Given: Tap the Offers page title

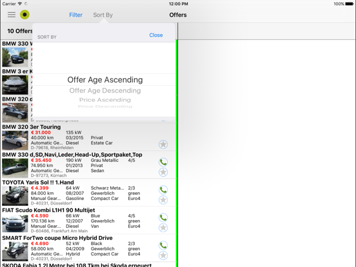Looking at the screenshot, I should (178, 15).
